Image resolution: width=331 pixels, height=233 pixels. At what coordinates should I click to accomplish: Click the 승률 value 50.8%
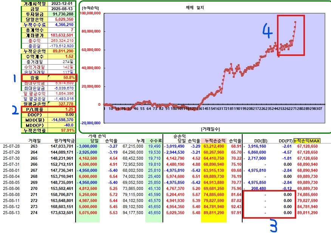[x=62, y=77]
